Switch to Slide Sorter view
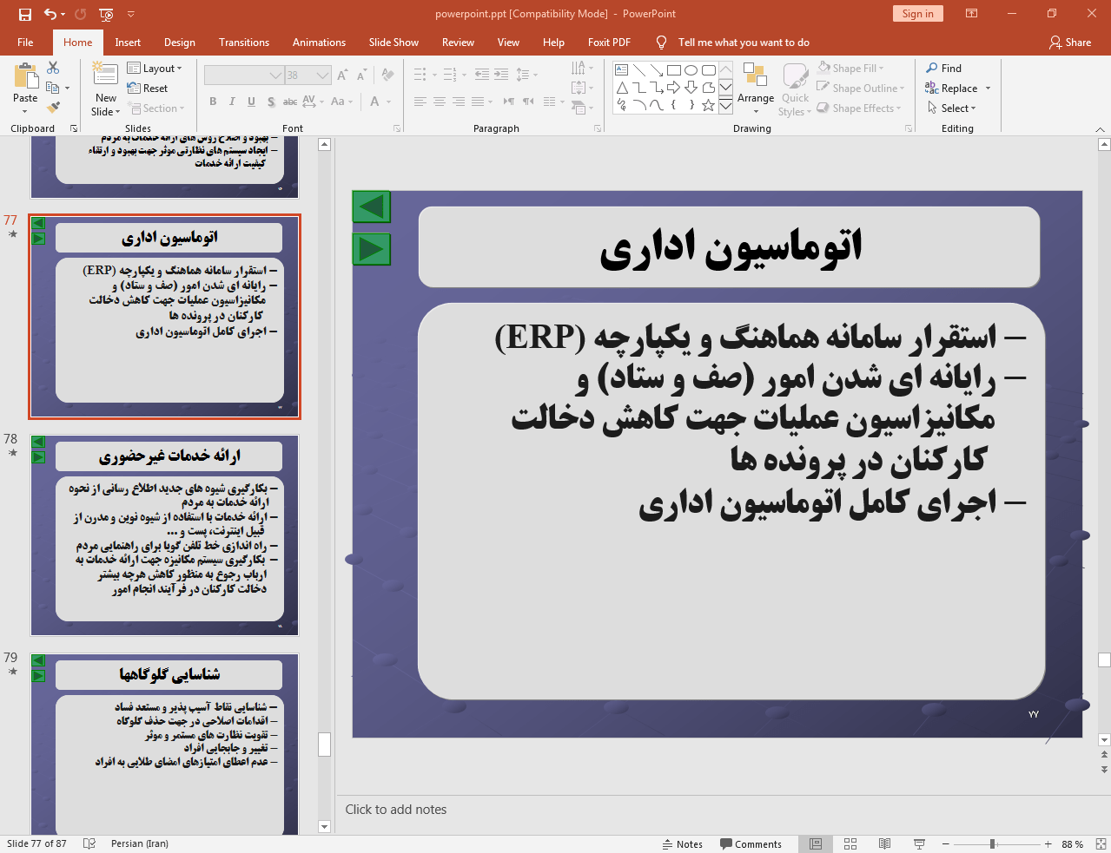 tap(850, 843)
